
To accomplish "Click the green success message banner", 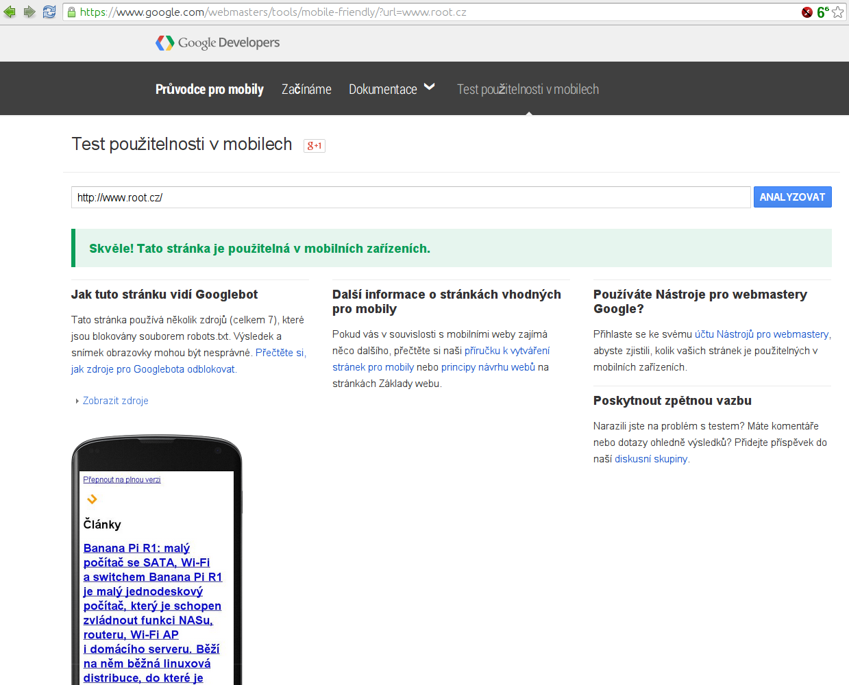I will [452, 248].
